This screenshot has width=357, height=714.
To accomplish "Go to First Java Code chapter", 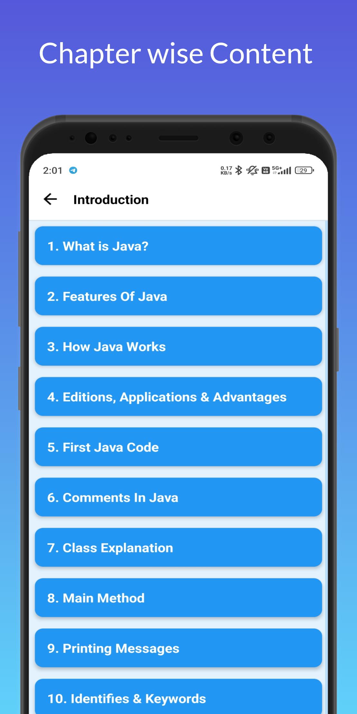I will point(178,447).
